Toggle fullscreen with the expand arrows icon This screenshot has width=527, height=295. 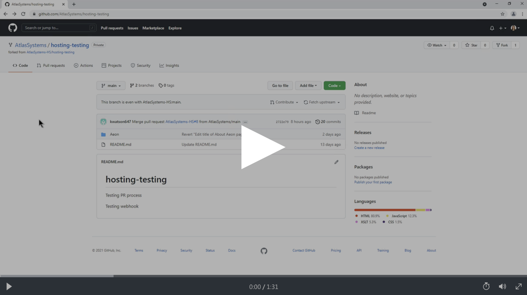coord(518,286)
